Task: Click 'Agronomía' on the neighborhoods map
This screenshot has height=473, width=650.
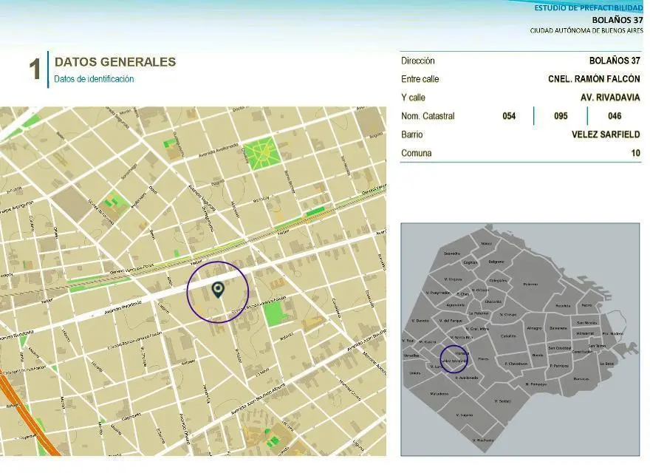Action: tap(455, 305)
